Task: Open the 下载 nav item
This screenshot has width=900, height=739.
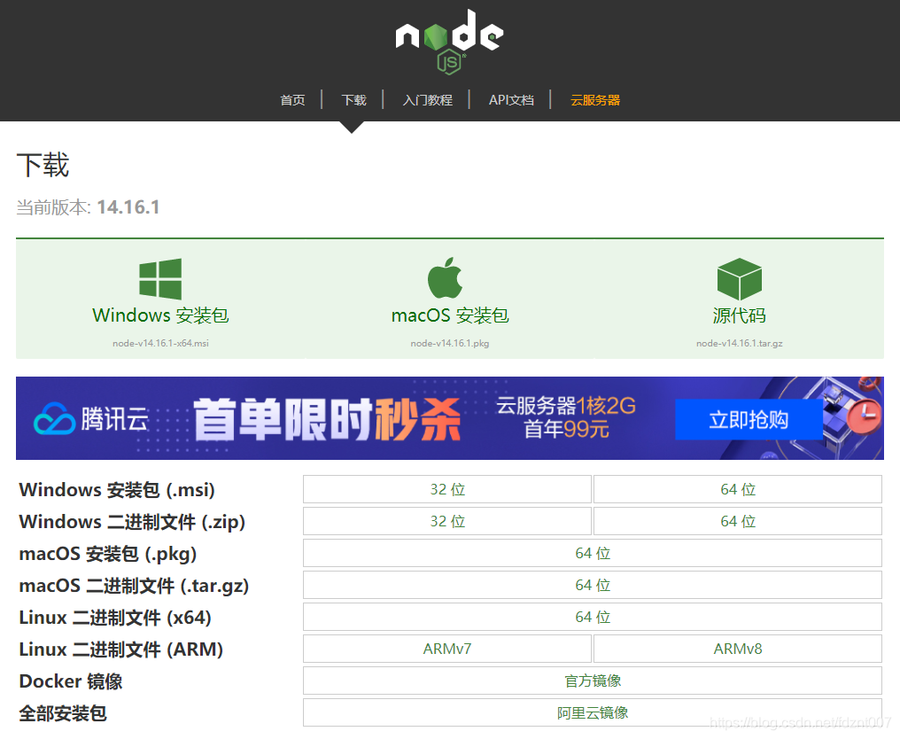Action: (353, 100)
